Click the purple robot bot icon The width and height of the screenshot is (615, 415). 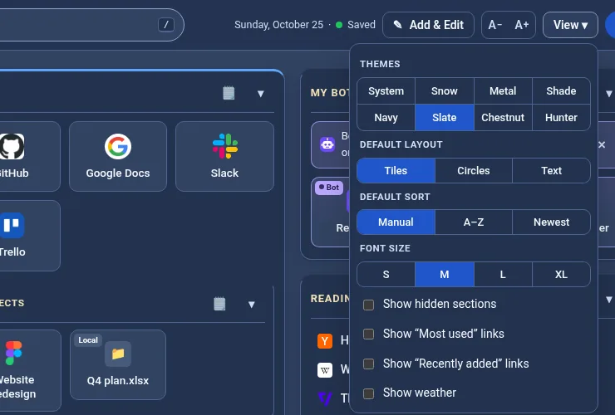[x=327, y=144]
